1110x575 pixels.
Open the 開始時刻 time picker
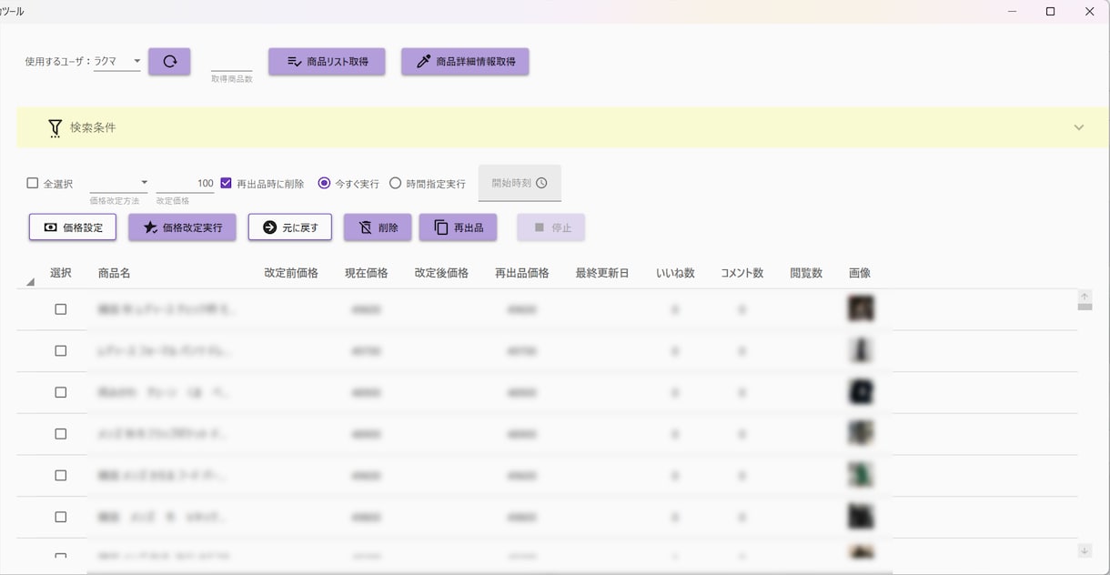[520, 183]
